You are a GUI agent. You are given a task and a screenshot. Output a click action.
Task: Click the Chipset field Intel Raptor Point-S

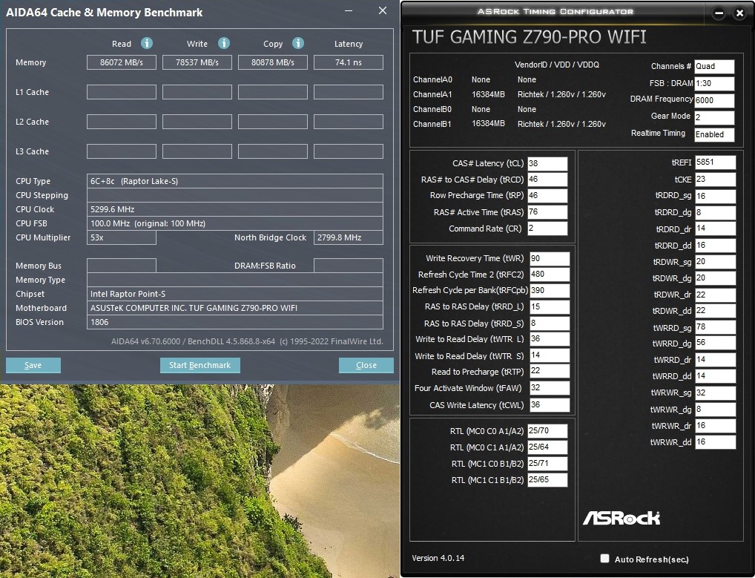(235, 294)
